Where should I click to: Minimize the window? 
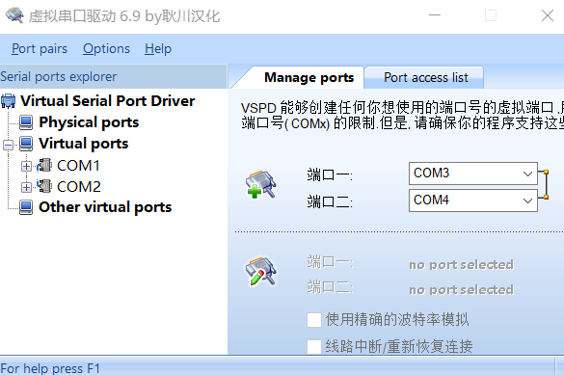(x=435, y=15)
